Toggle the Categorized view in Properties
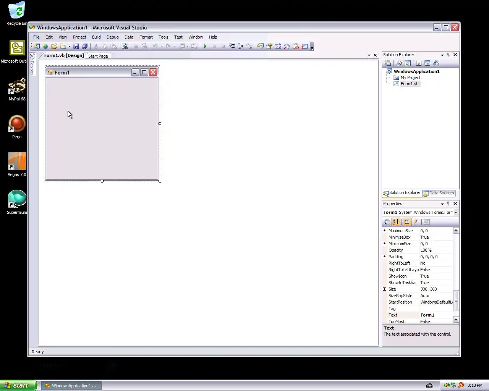Image resolution: width=489 pixels, height=391 pixels. pyautogui.click(x=387, y=222)
